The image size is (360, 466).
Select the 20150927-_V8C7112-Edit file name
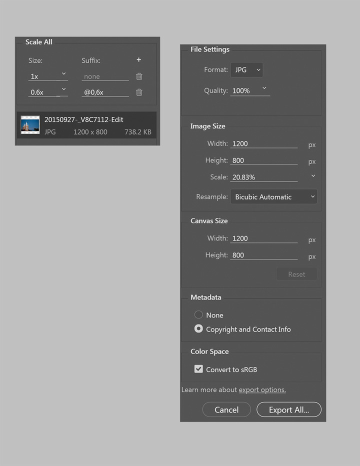click(x=84, y=119)
